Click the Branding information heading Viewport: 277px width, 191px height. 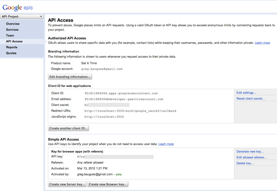coord(63,52)
